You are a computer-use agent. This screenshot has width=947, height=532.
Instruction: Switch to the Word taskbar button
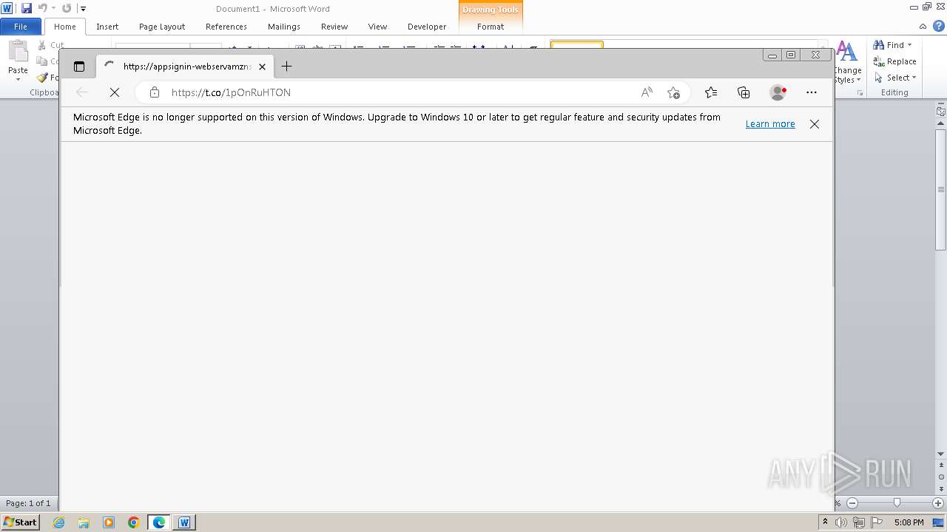point(184,522)
